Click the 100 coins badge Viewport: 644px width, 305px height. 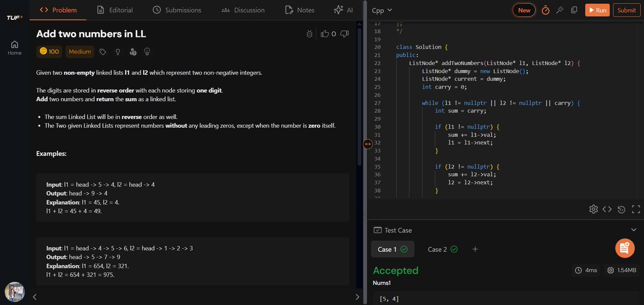tap(49, 51)
